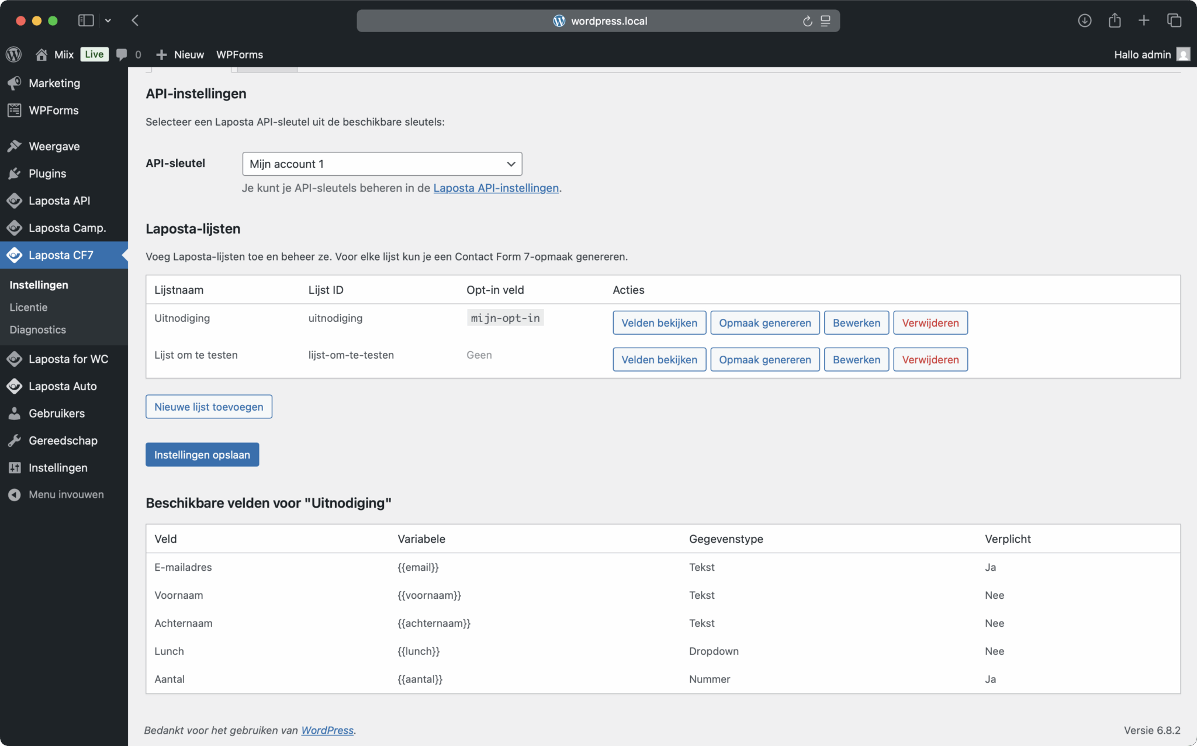Click the reader view icon in address bar
1197x746 pixels.
click(x=825, y=21)
